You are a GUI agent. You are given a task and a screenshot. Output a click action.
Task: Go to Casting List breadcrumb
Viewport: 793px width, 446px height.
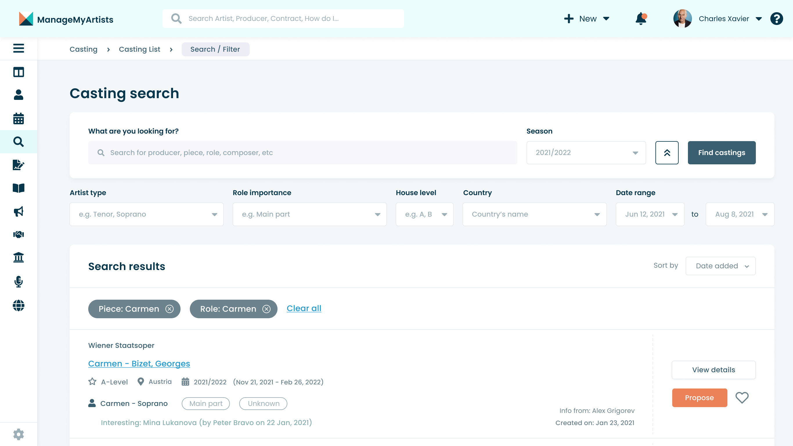[139, 49]
